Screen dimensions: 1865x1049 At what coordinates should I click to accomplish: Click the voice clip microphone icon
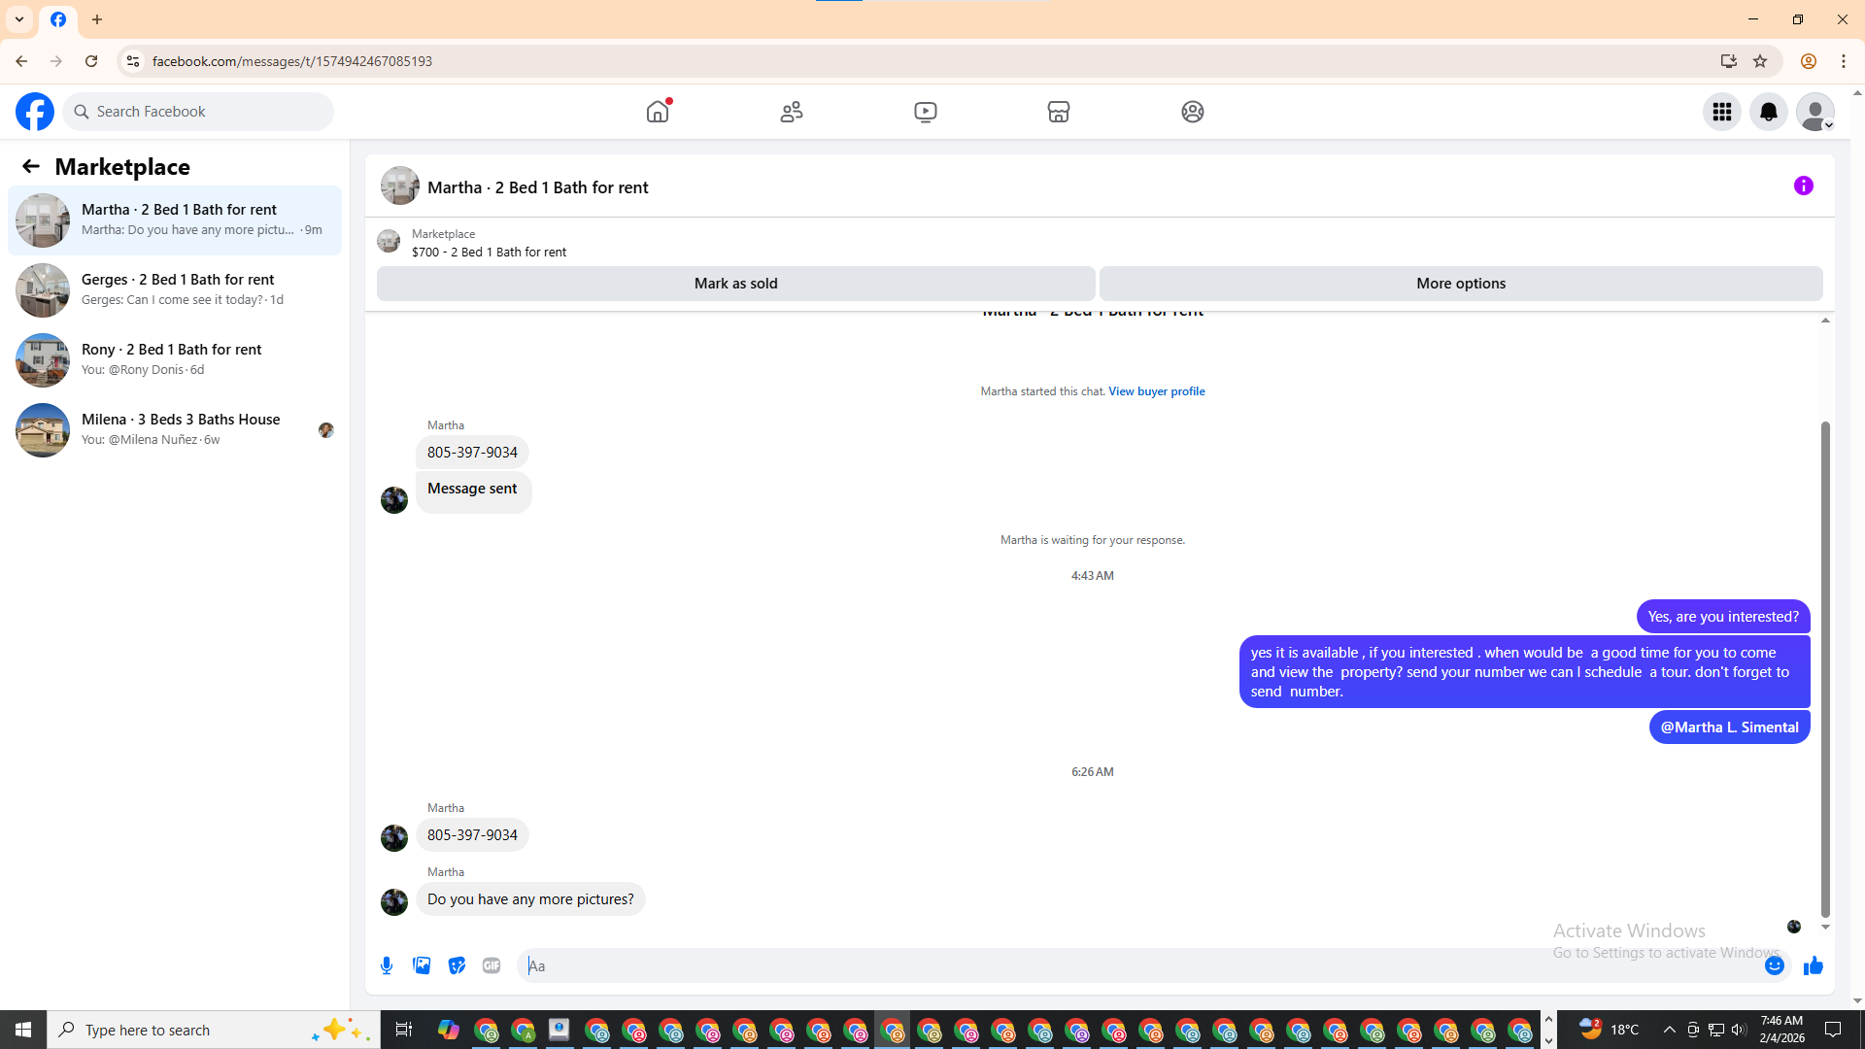387,965
